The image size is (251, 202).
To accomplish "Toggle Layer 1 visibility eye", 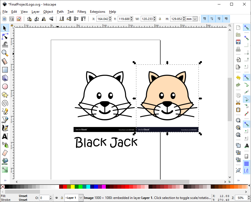I will pyautogui.click(x=57, y=198).
